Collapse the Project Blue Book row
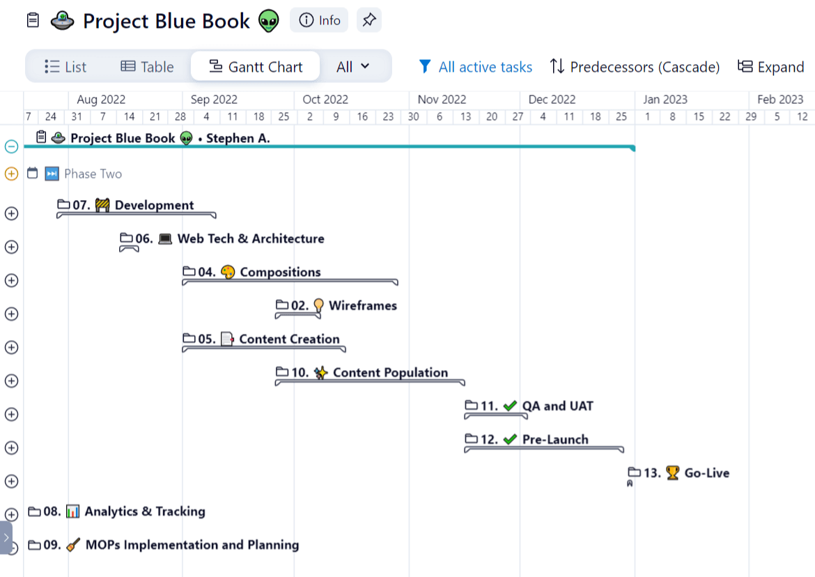This screenshot has width=815, height=577. (x=11, y=146)
